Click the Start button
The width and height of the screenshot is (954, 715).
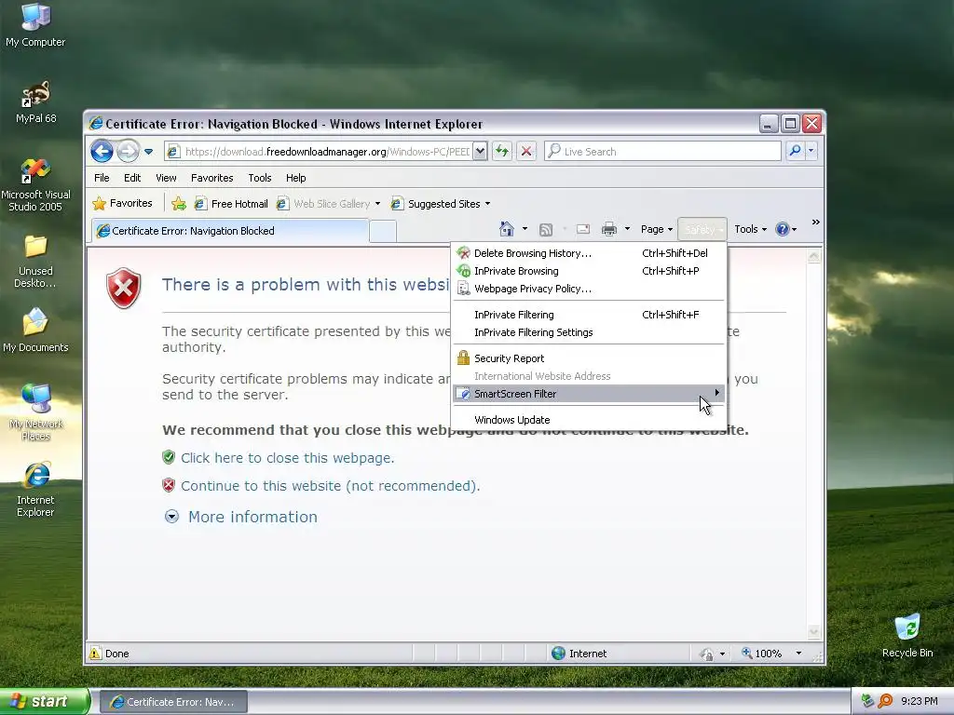click(44, 702)
